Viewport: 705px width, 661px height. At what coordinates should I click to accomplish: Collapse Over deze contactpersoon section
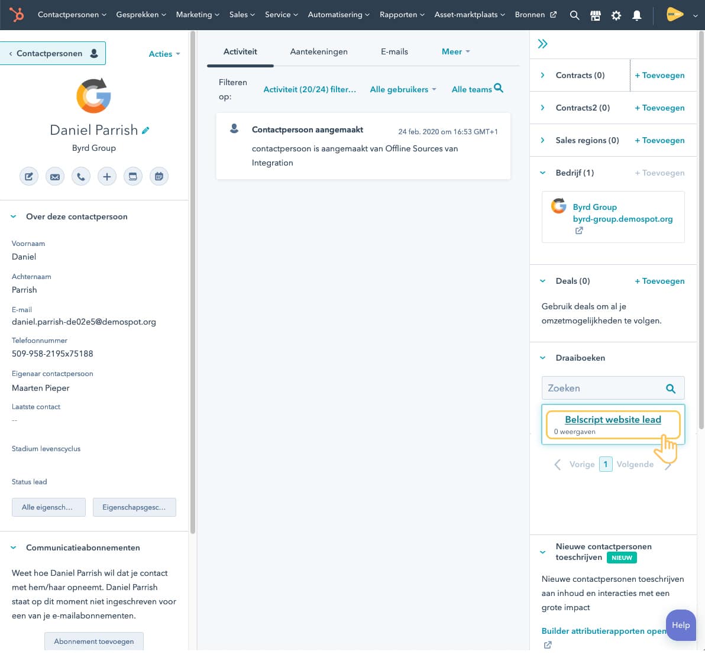[14, 216]
